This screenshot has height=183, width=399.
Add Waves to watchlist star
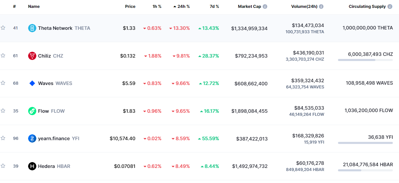3,83
